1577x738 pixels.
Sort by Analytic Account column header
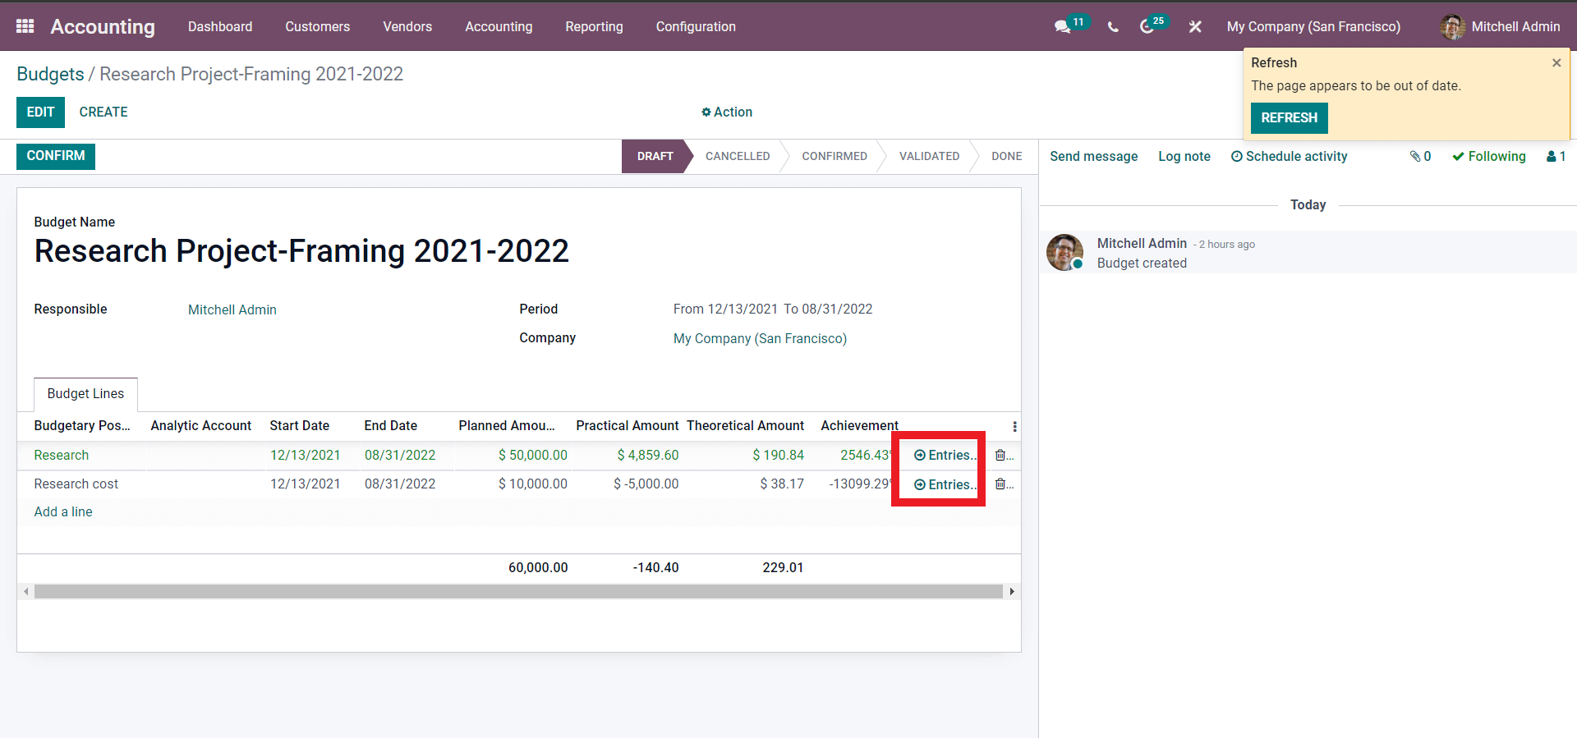point(201,425)
